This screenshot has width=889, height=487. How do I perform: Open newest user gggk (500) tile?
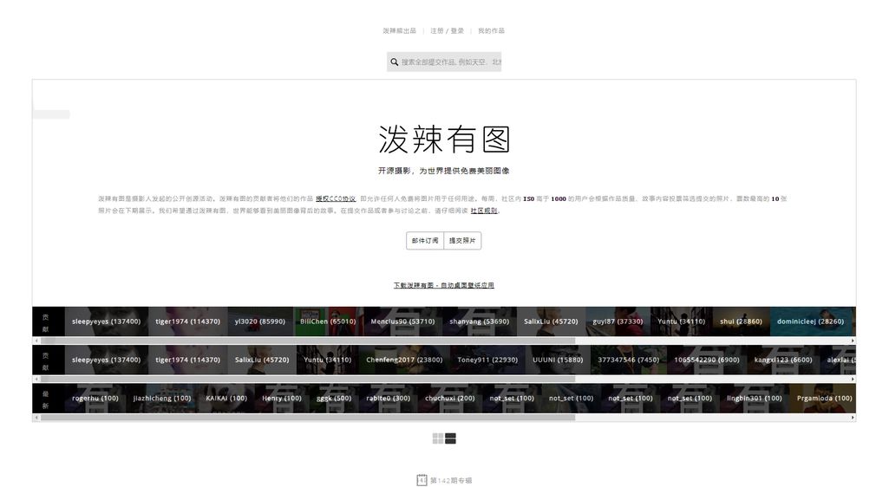(x=334, y=398)
